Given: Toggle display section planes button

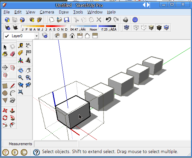Looking at the screenshot, I should 12,67.
